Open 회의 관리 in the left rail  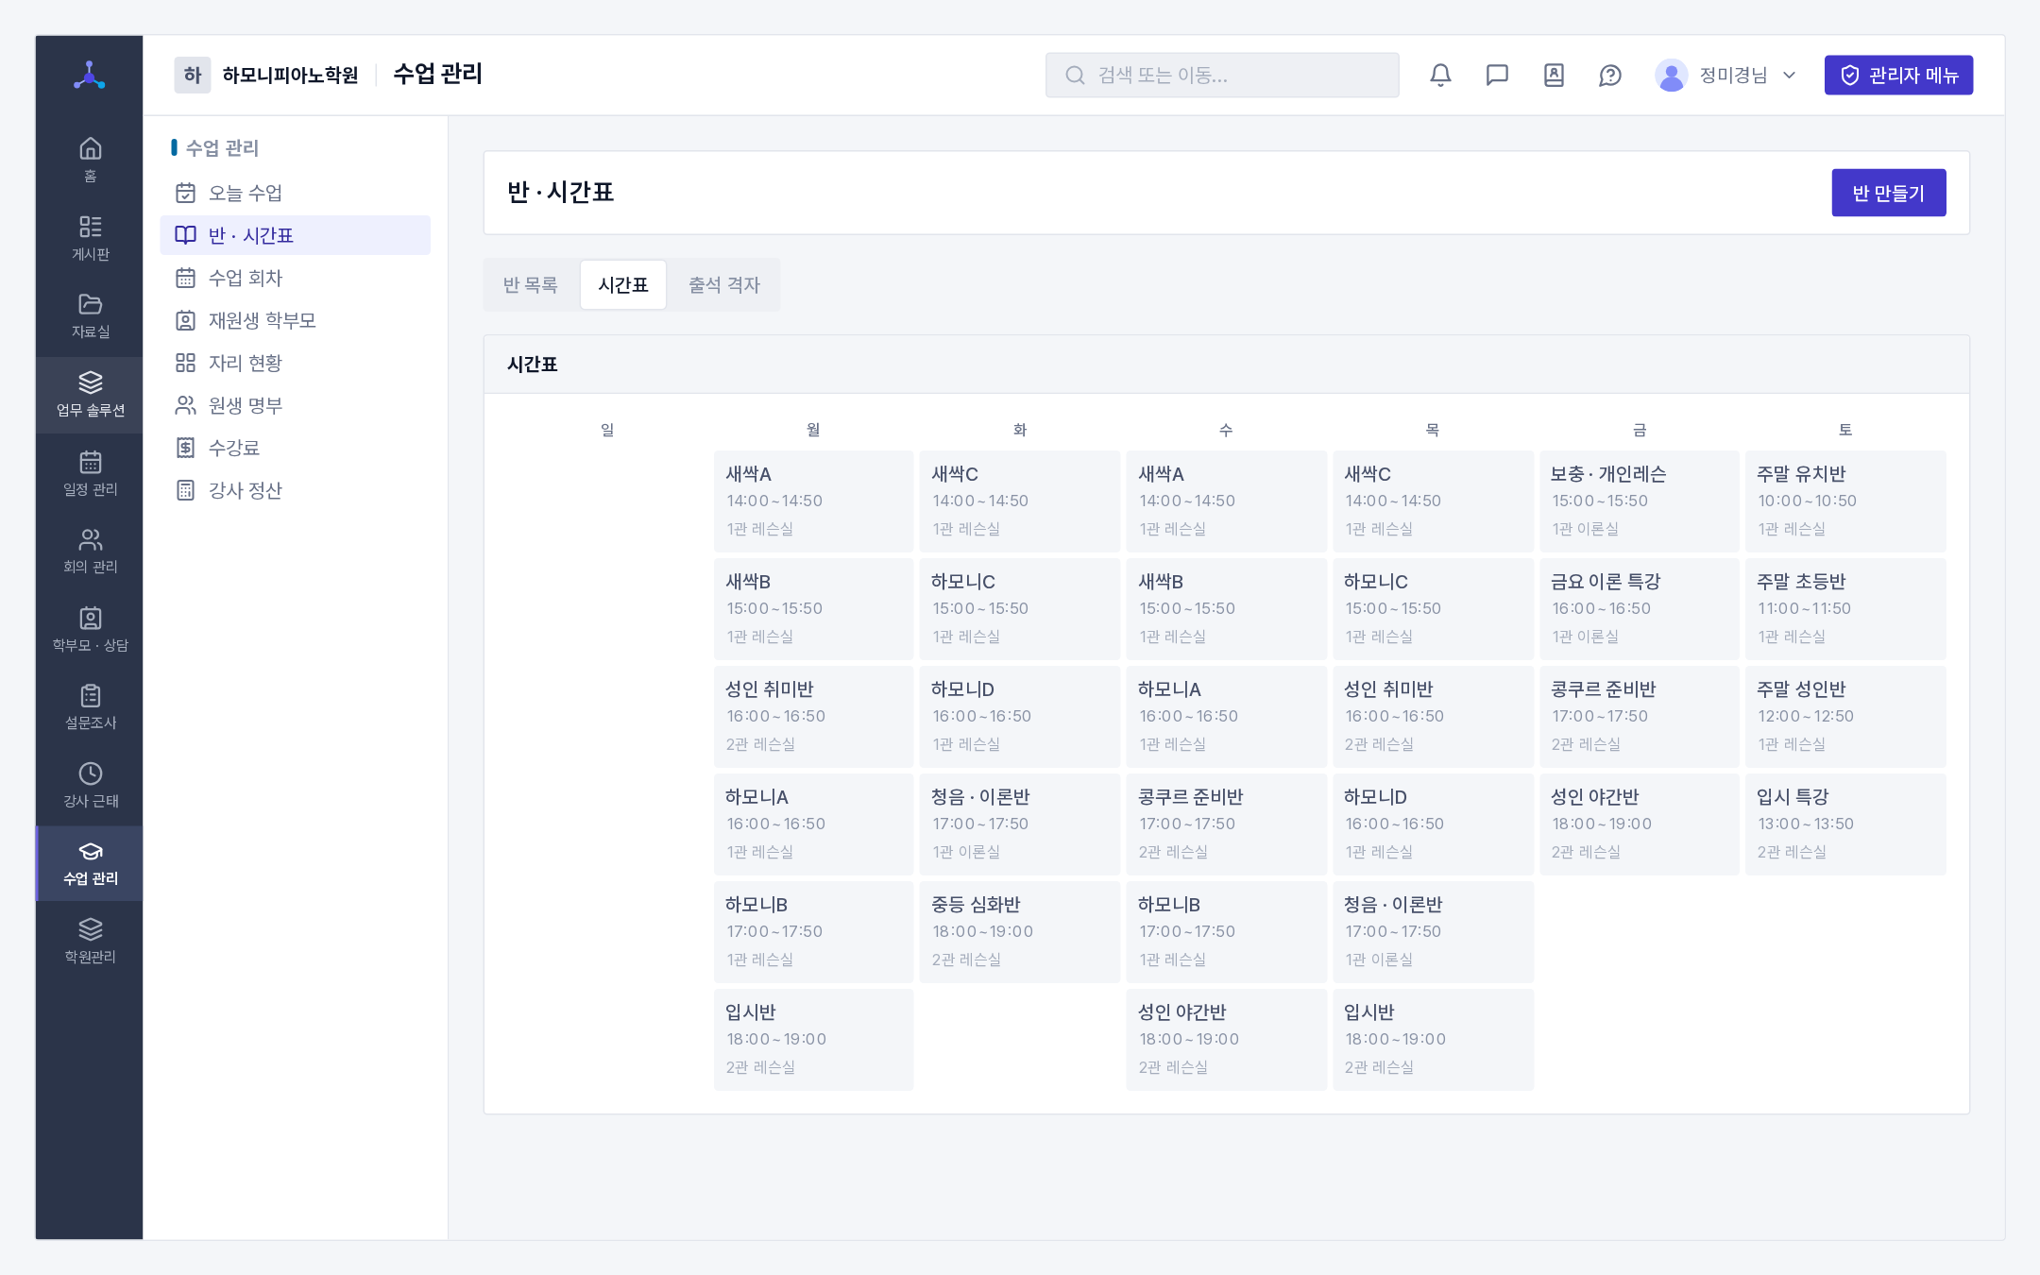tap(90, 551)
